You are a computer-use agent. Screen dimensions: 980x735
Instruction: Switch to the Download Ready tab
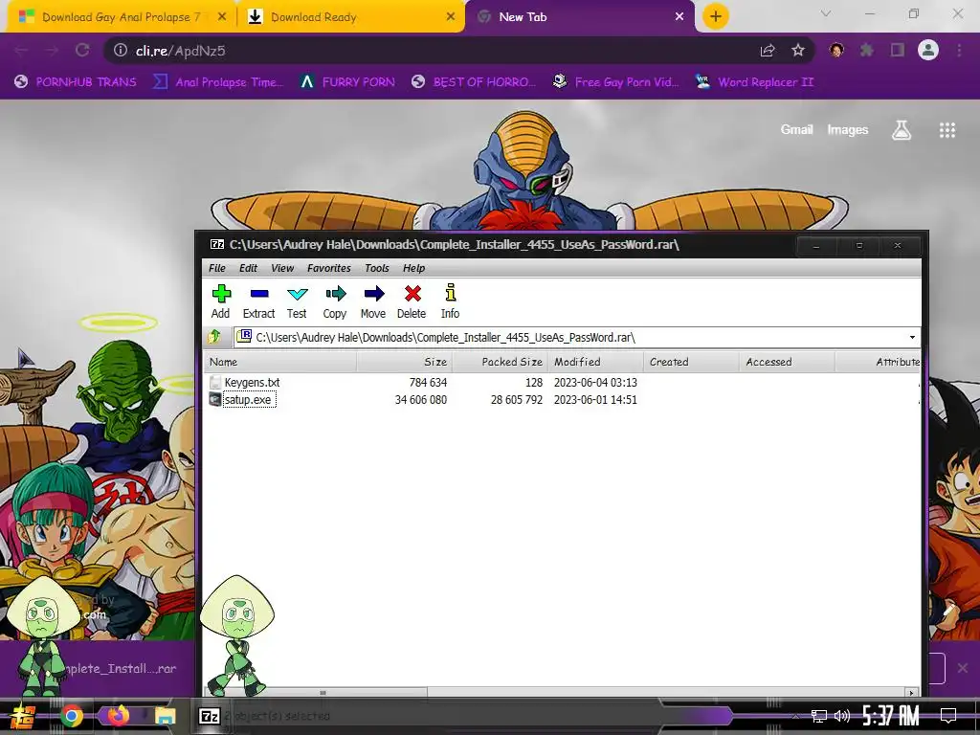(x=350, y=17)
